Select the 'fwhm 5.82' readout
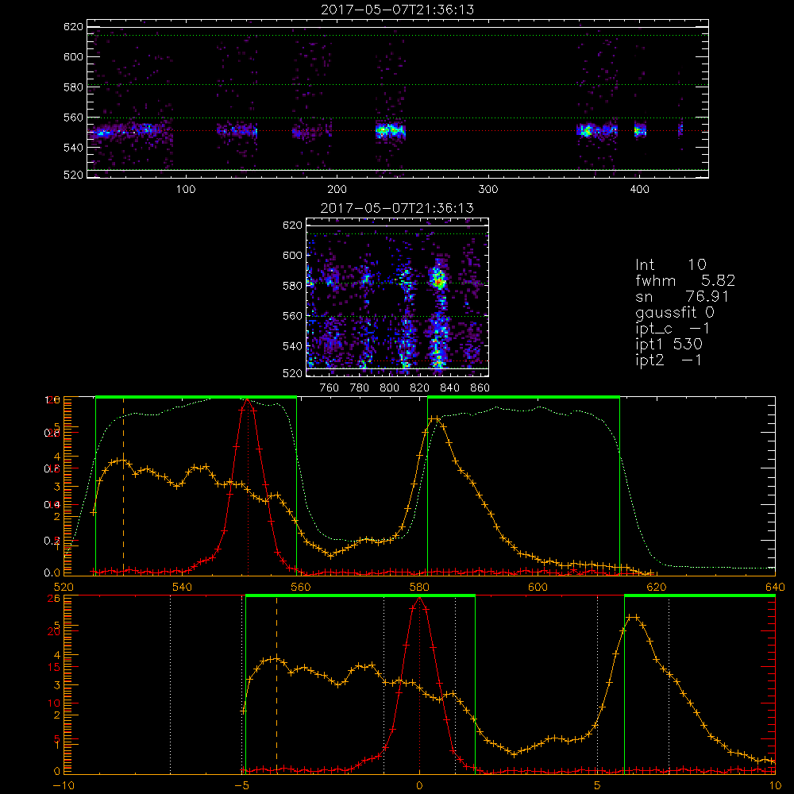The width and height of the screenshot is (794, 794). (685, 280)
